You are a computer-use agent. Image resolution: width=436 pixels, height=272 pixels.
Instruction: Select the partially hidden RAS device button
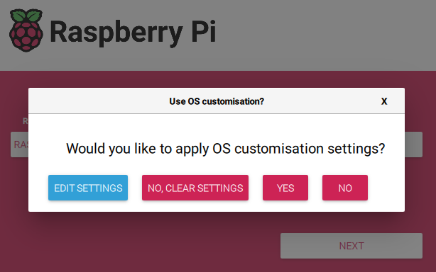point(19,144)
